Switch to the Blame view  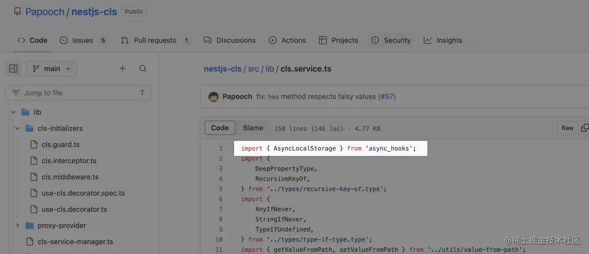(x=253, y=128)
